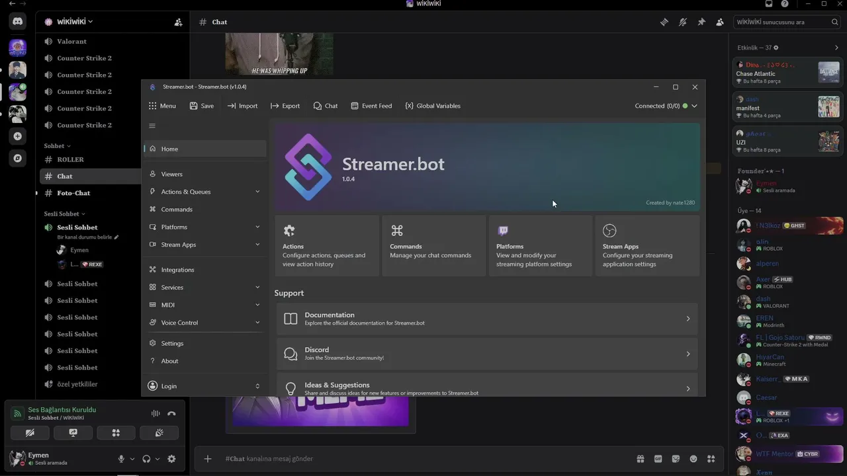The image size is (847, 476).
Task: Open Discord direct messages home icon
Action: point(18,22)
